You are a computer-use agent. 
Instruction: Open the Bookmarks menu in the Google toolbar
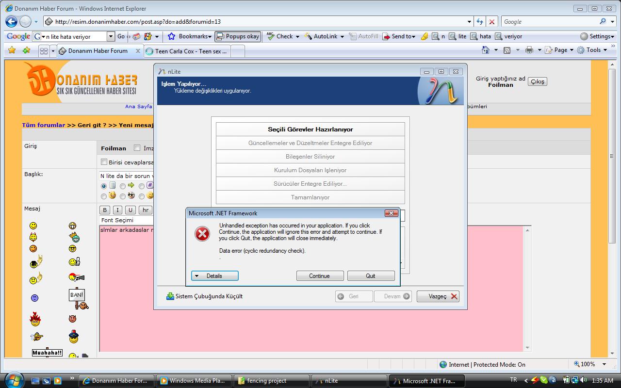click(x=190, y=36)
